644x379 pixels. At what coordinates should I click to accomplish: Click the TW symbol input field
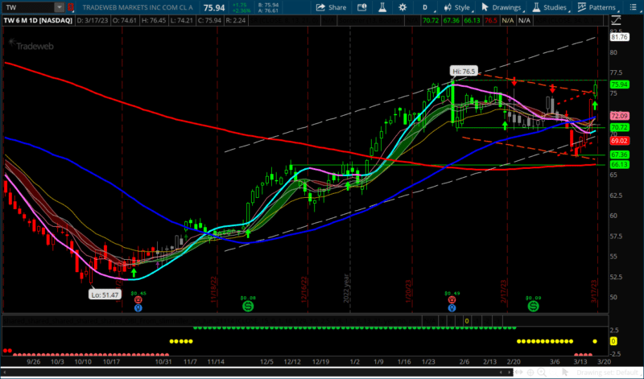pyautogui.click(x=28, y=7)
